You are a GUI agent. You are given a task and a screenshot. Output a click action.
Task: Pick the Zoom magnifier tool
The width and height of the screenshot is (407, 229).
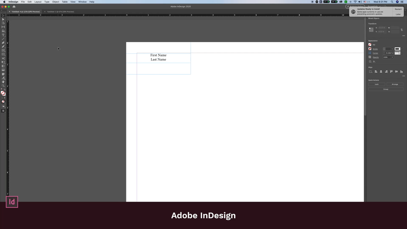(3, 85)
